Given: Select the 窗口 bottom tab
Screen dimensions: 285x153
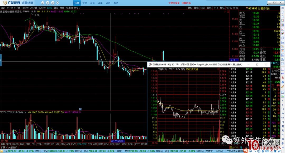Looking at the screenshot, I should (x=9, y=144).
